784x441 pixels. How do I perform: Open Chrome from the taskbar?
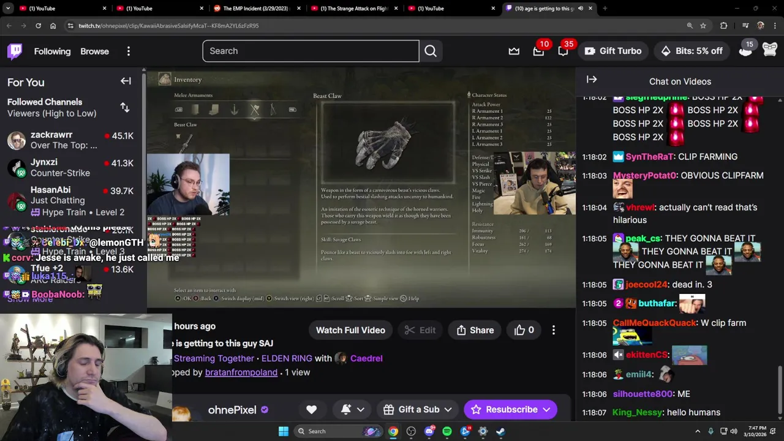pos(393,431)
